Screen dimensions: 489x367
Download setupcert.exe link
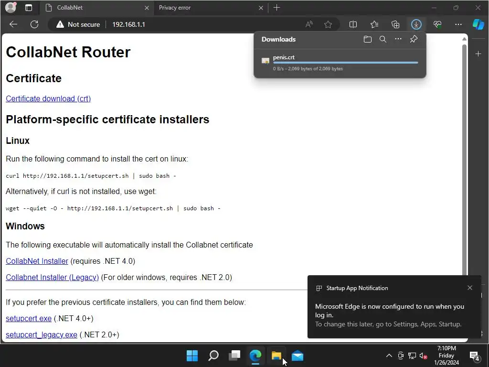29,319
